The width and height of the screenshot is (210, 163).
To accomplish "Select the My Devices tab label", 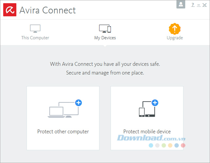I will pos(105,38).
